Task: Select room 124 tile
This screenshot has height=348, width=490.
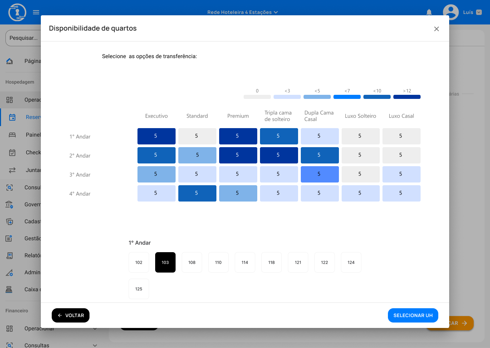Action: (x=351, y=262)
